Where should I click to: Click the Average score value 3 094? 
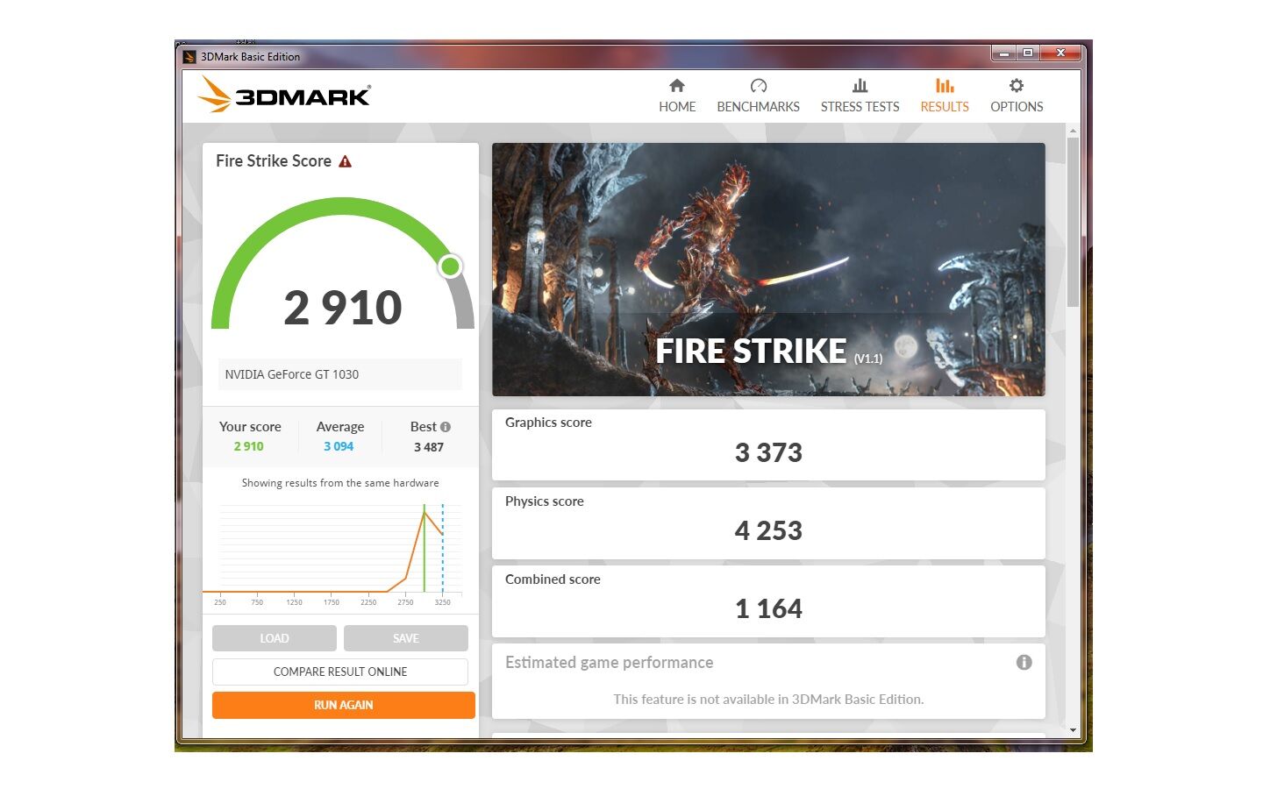[x=339, y=446]
